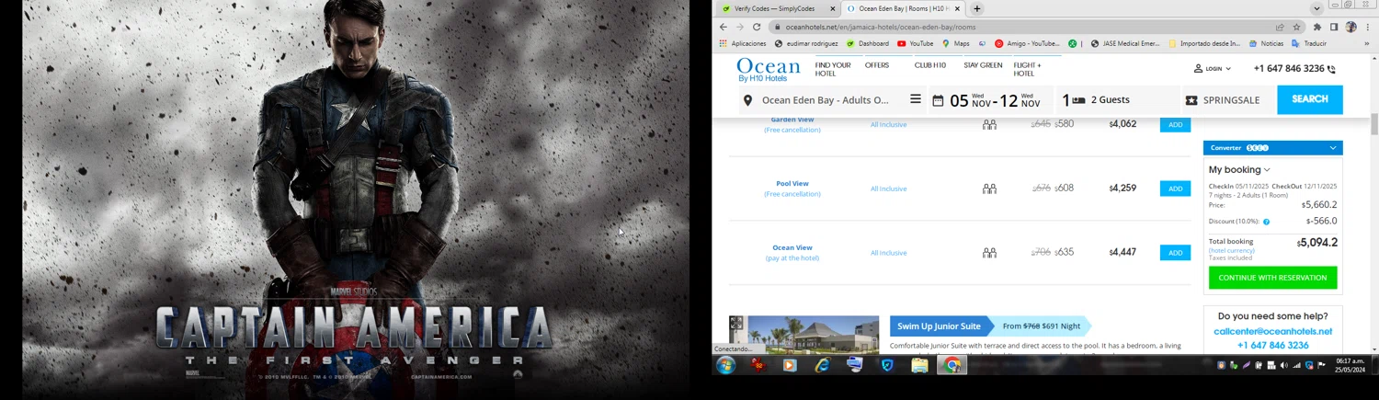Image resolution: width=1379 pixels, height=400 pixels.
Task: Open the LOGIN dropdown
Action: pyautogui.click(x=1213, y=69)
